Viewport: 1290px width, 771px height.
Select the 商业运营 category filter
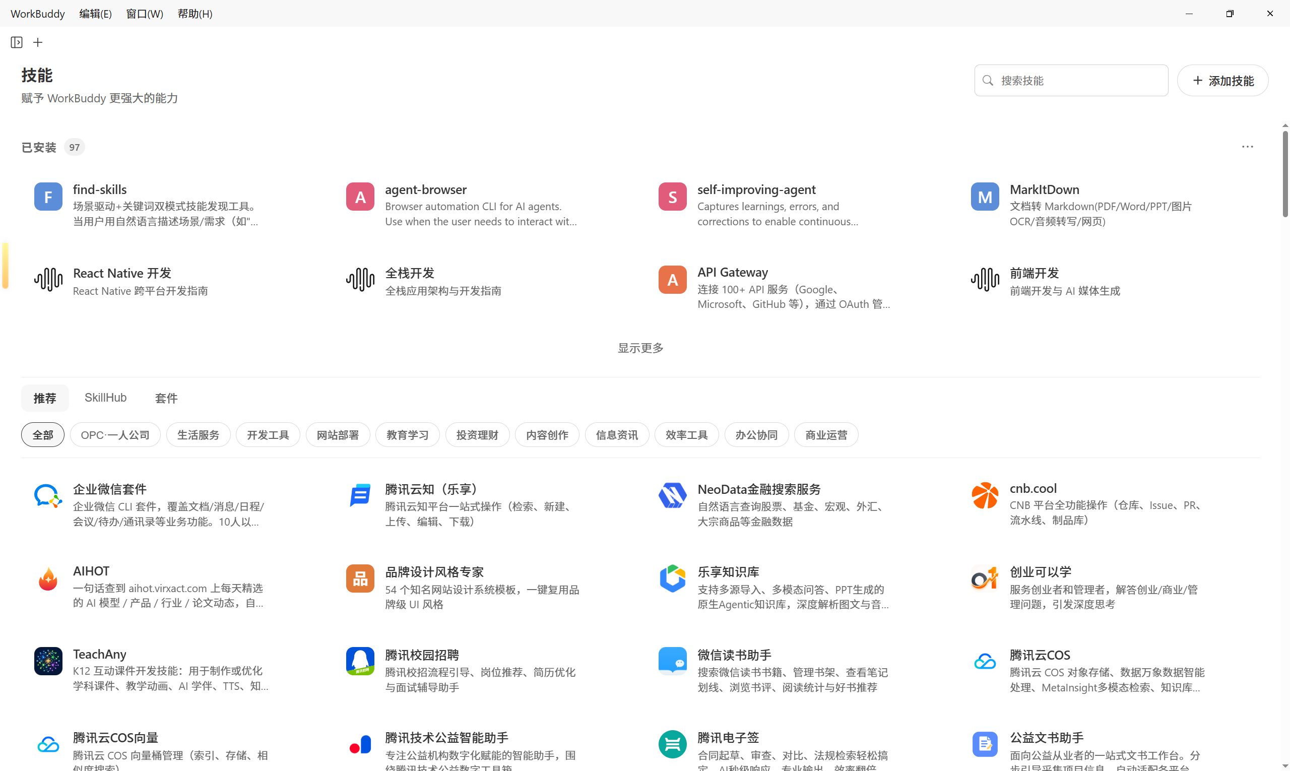point(826,435)
